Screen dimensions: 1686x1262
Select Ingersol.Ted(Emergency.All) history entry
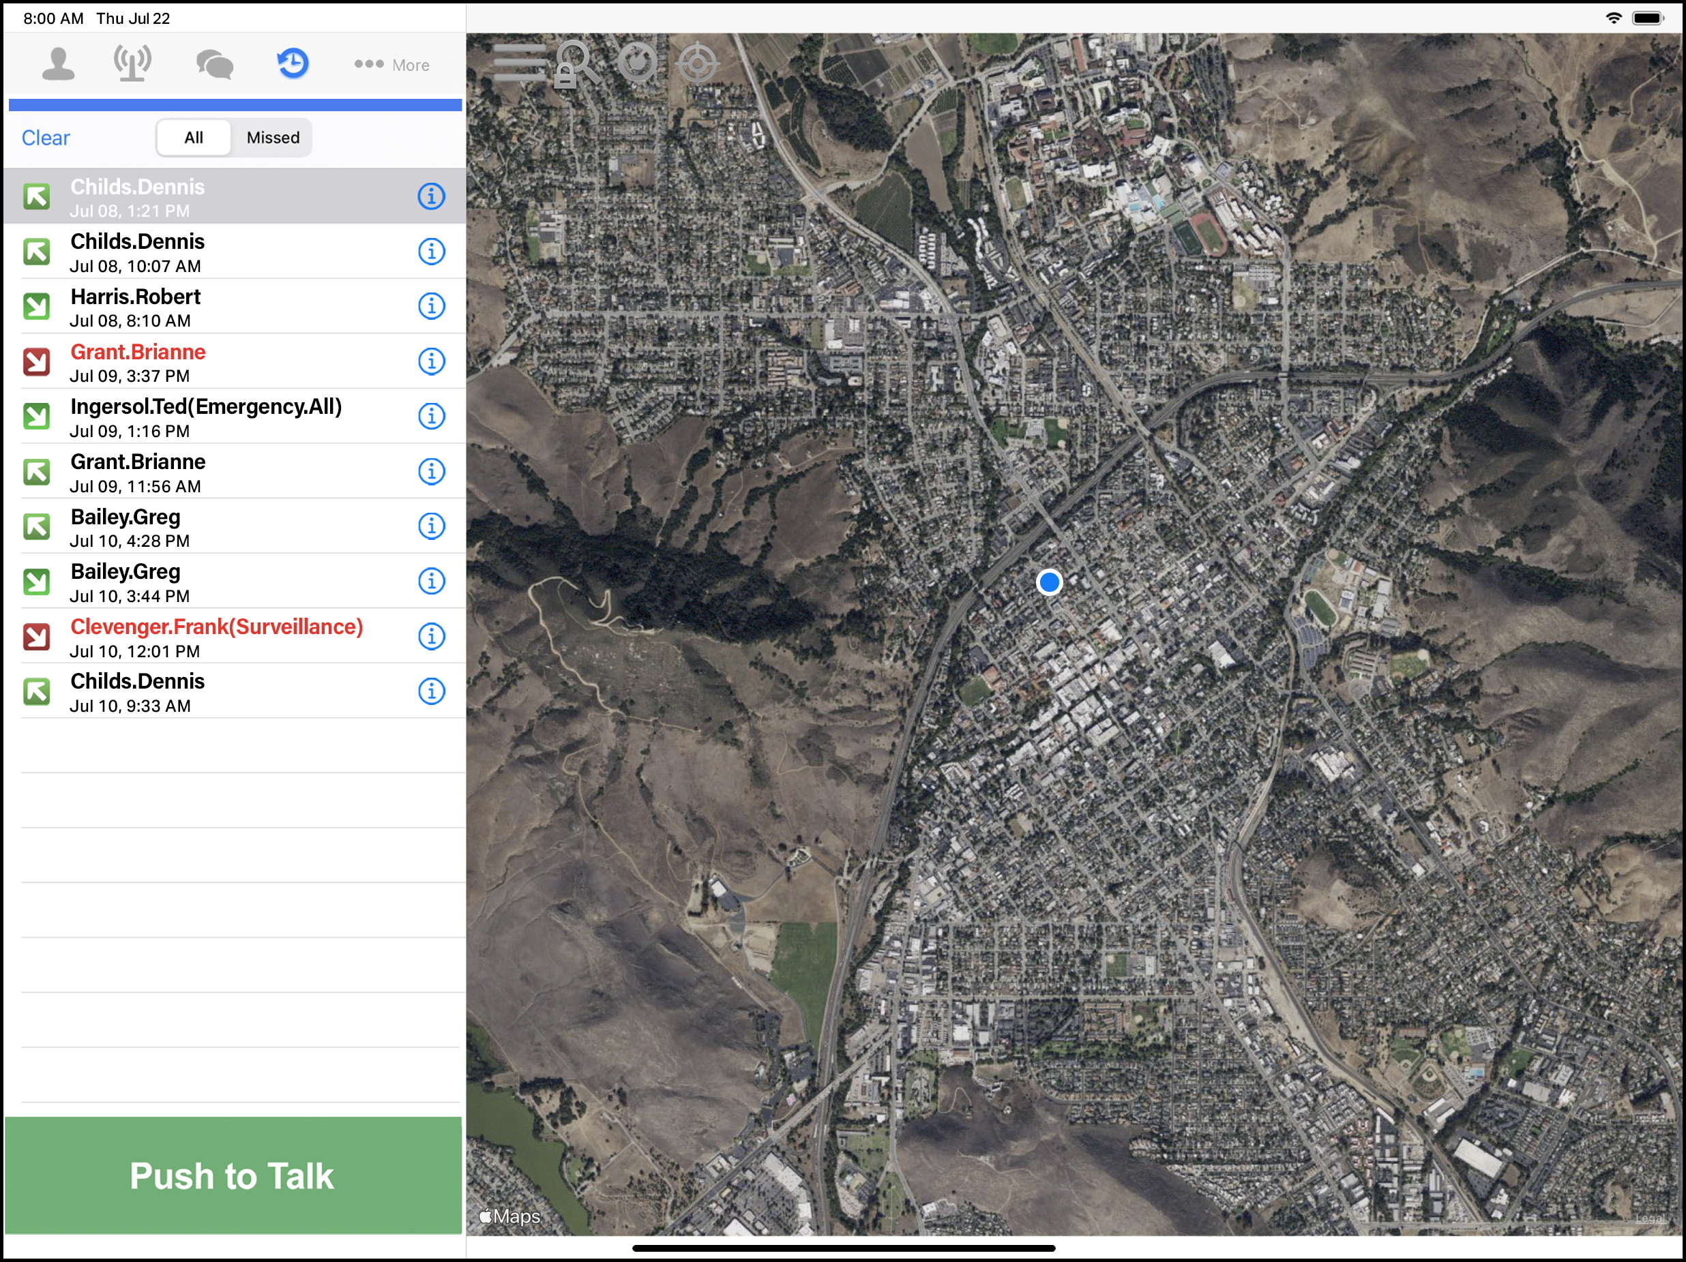206,417
